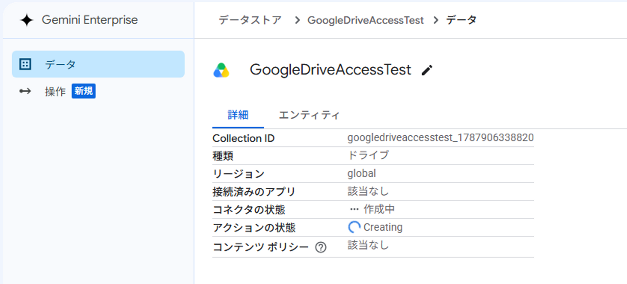
Task: Click the Collection ID label
Action: coord(243,138)
